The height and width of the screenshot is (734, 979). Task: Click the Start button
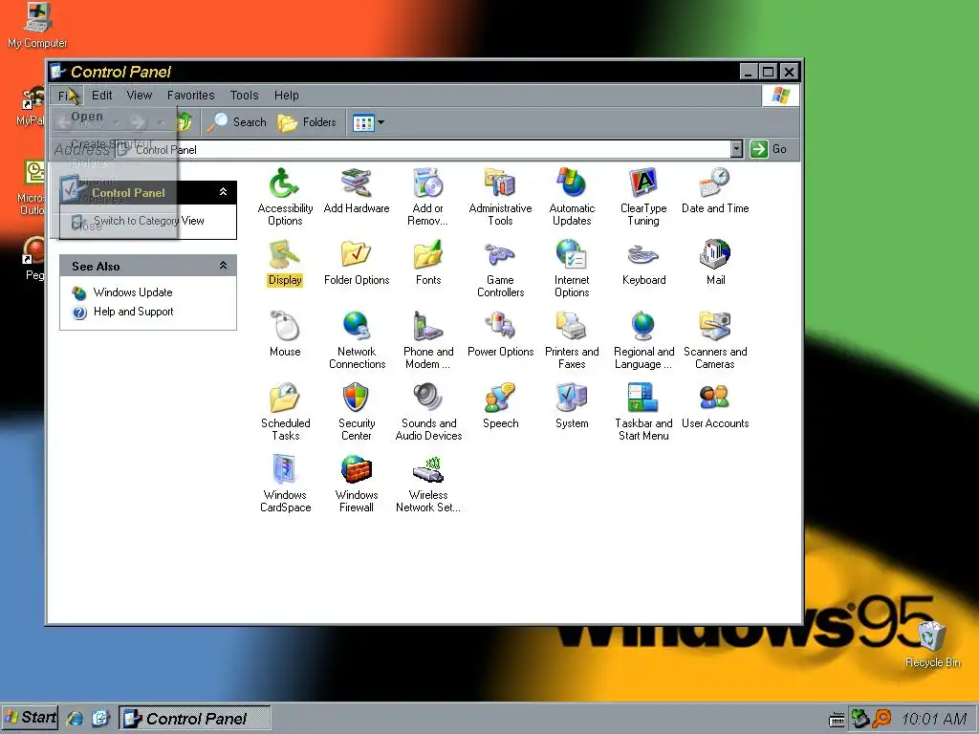(x=30, y=718)
